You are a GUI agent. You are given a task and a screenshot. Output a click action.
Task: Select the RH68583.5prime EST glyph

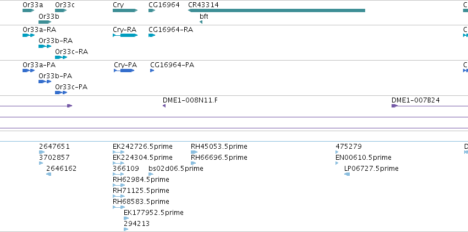point(119,207)
